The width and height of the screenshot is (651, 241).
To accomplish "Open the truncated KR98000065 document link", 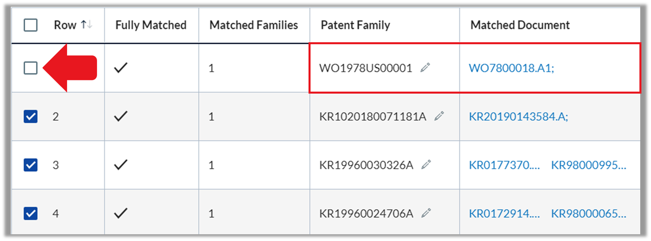I will point(589,214).
